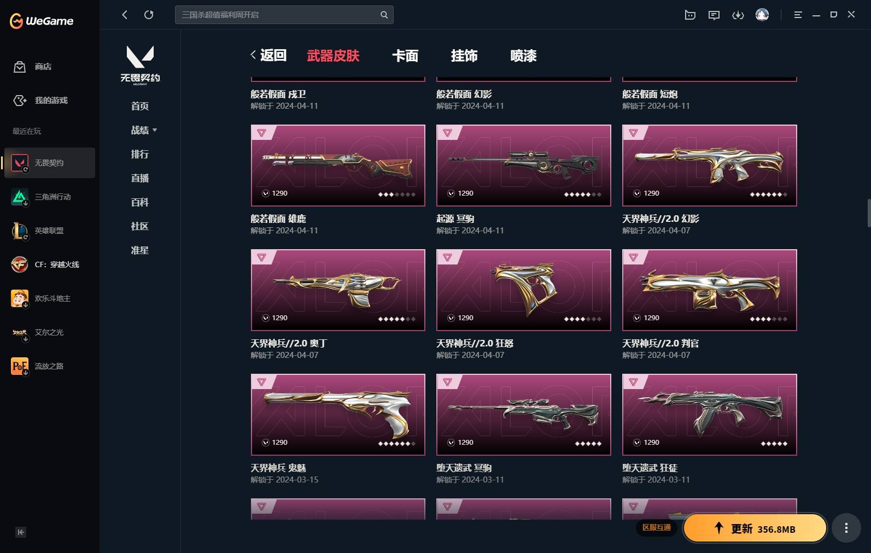871x553 pixels.
Task: Click the vertical scrollbar handle
Action: [868, 213]
